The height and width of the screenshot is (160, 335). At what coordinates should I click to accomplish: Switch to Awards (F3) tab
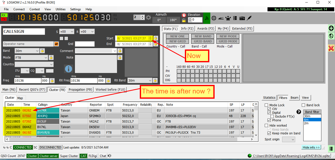coord(206,29)
